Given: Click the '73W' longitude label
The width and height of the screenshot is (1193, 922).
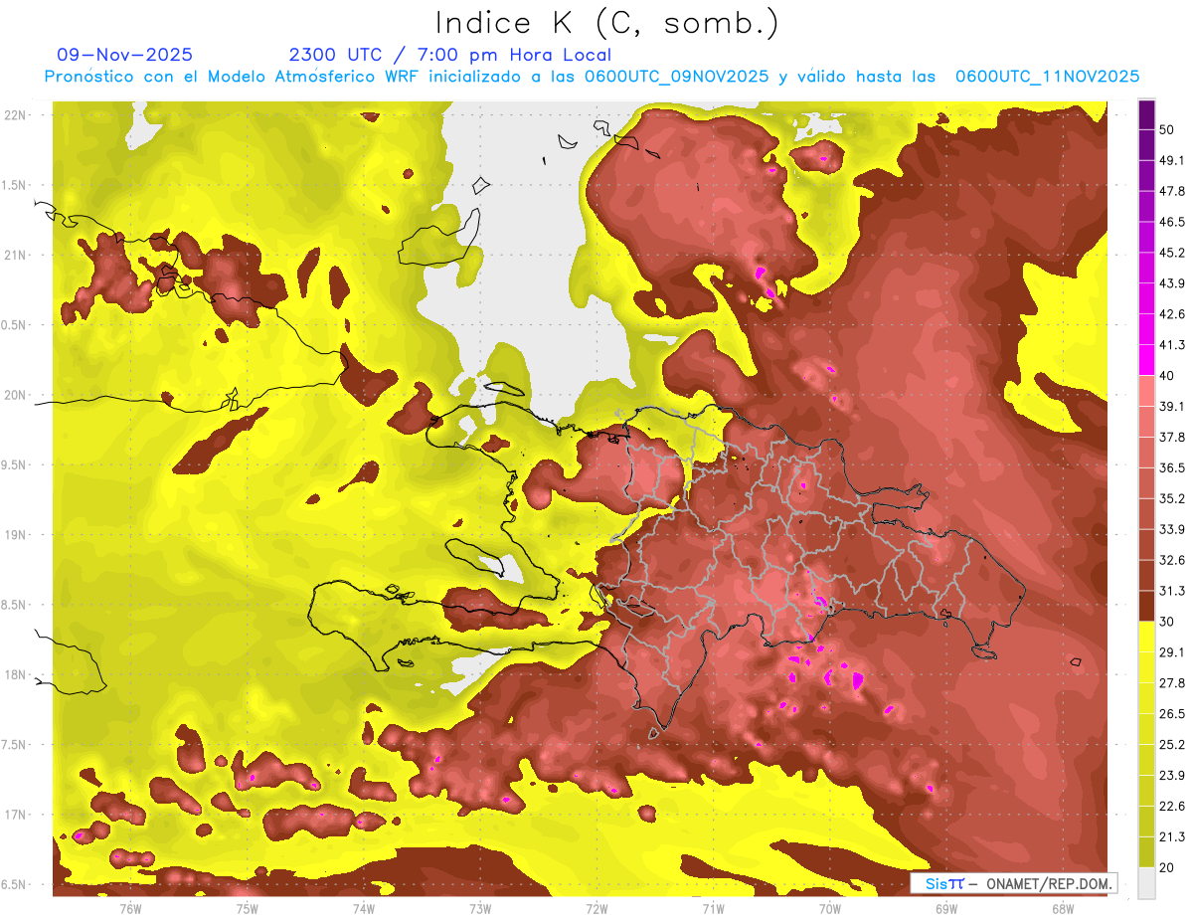Looking at the screenshot, I should [x=480, y=908].
